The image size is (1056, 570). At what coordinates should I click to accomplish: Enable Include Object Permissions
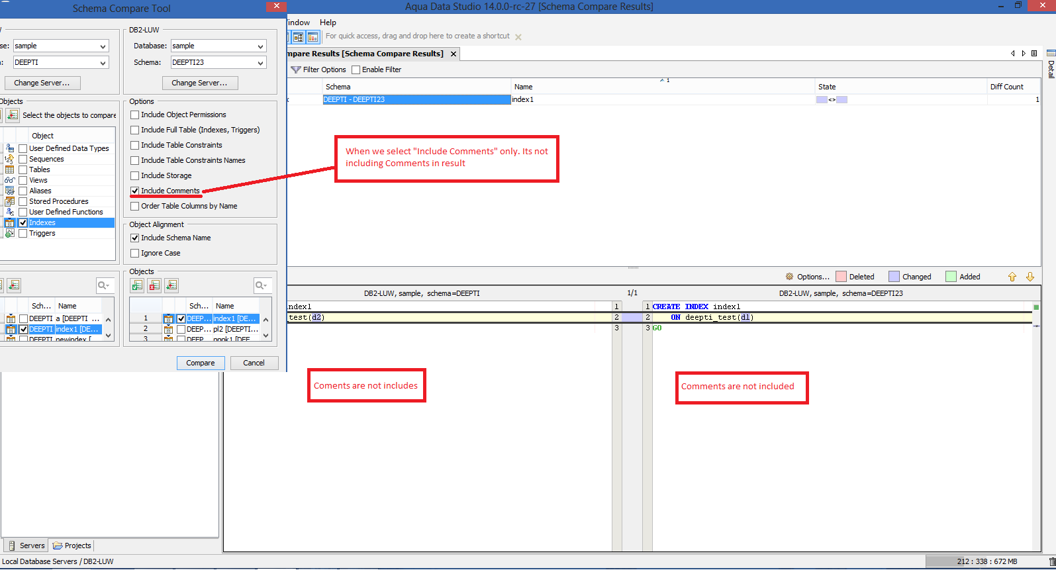pos(135,115)
